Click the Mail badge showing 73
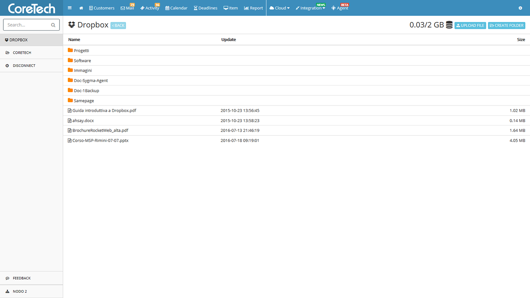 pos(132,5)
